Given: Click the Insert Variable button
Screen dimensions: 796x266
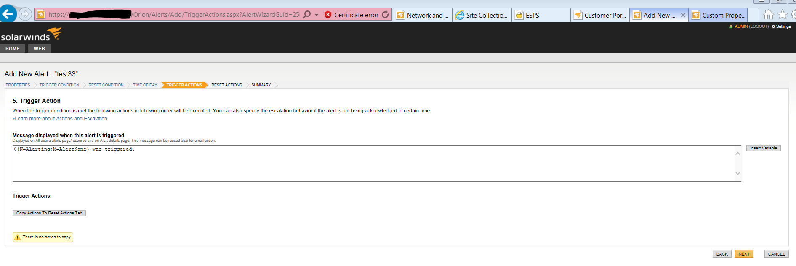Looking at the screenshot, I should click(x=764, y=148).
